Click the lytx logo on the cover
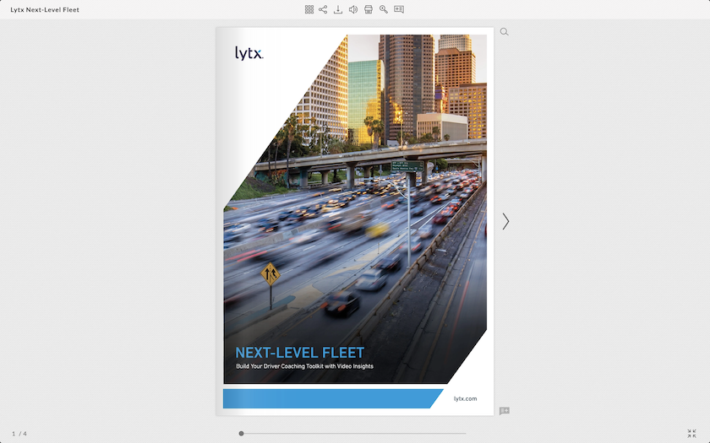Viewport: 710px width, 443px height. coord(249,54)
